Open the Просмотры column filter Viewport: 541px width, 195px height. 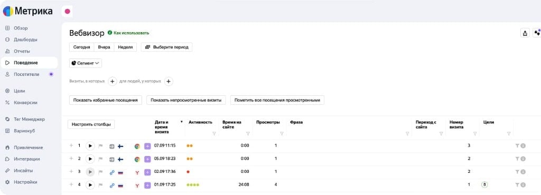pyautogui.click(x=282, y=134)
